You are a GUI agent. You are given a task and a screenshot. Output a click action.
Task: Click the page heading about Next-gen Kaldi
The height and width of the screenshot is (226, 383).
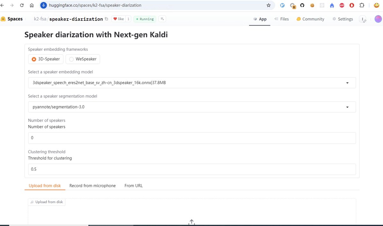(96, 34)
